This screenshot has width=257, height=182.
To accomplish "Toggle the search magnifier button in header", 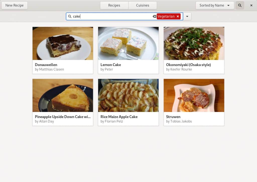I will 240,5.
